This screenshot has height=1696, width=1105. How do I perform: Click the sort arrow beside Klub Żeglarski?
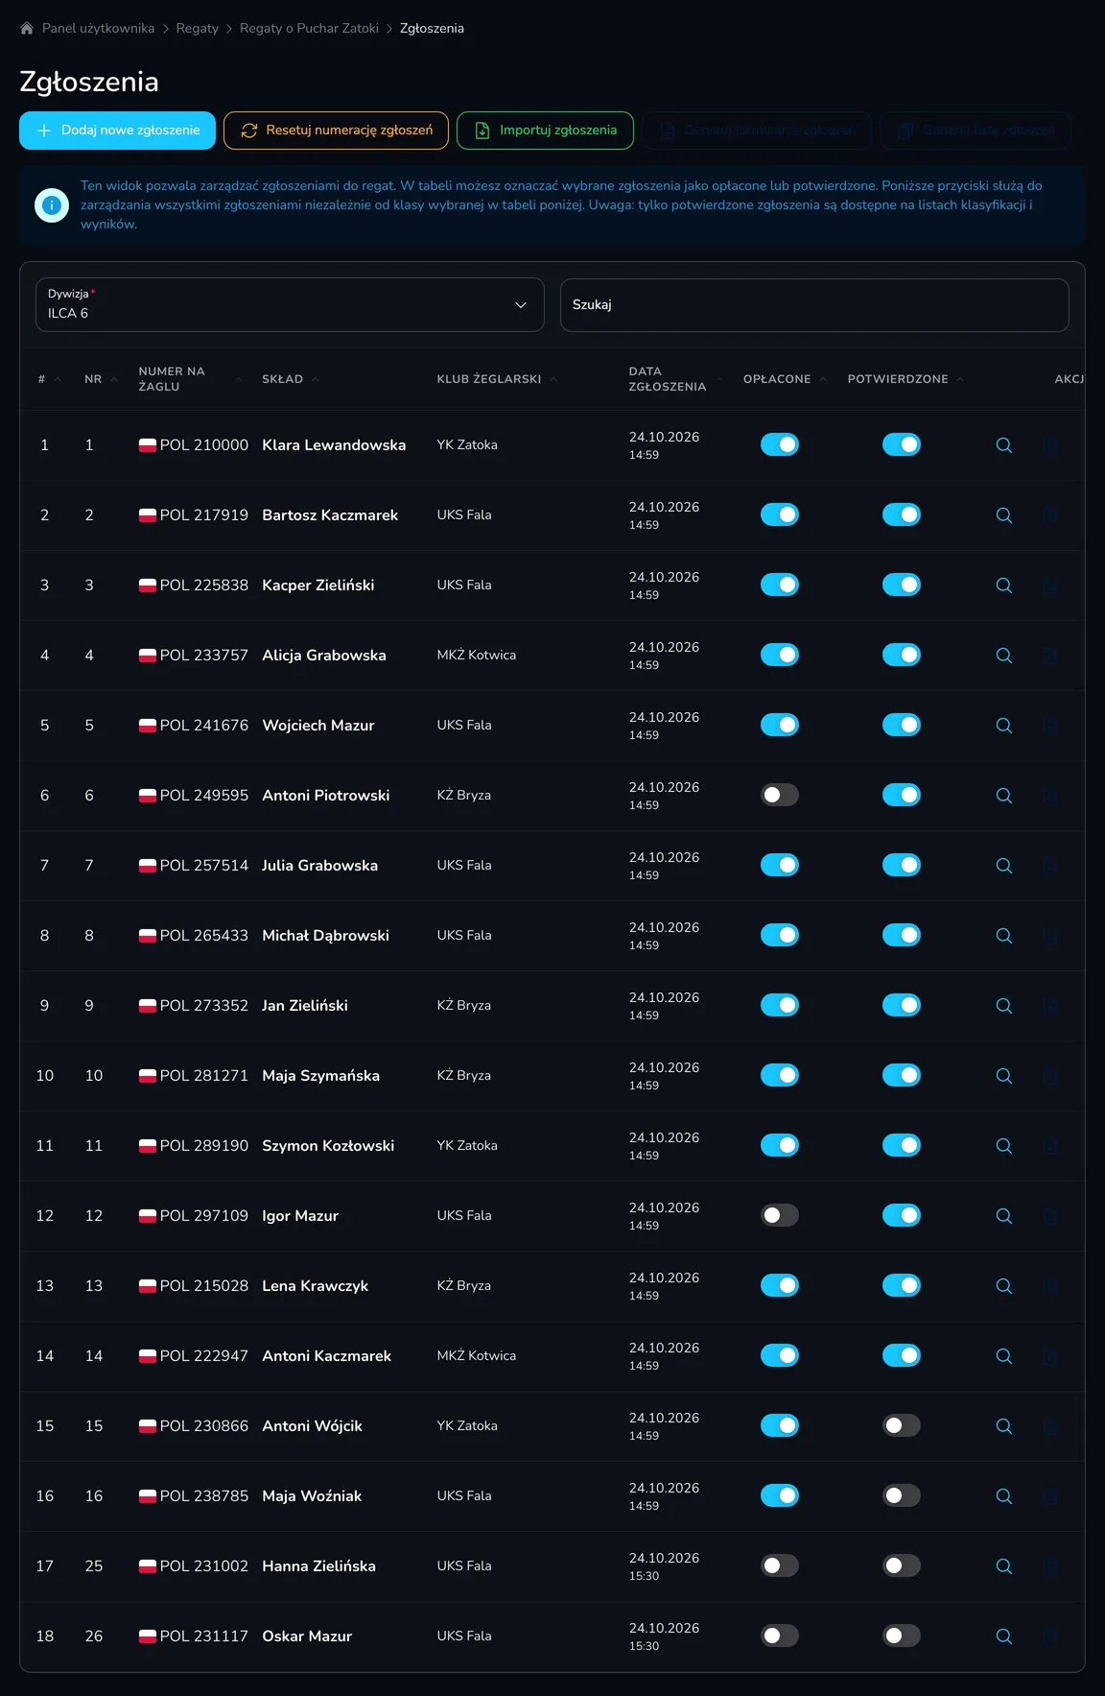click(553, 379)
